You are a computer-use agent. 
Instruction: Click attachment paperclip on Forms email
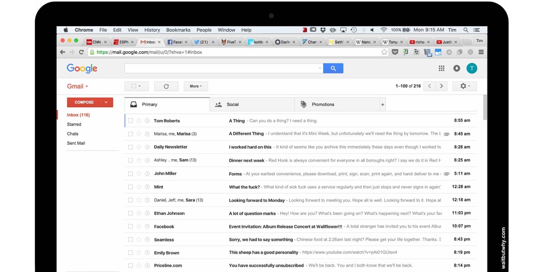(x=447, y=174)
